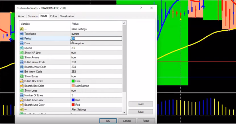Click the scroll down arrow of inputs list

(x=124, y=112)
